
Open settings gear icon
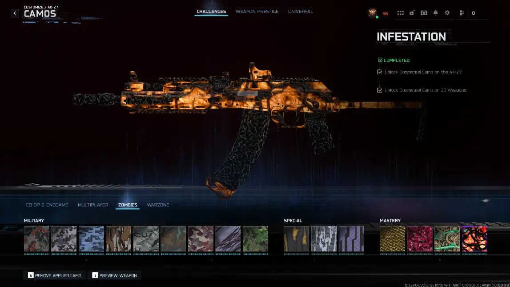[x=447, y=13]
